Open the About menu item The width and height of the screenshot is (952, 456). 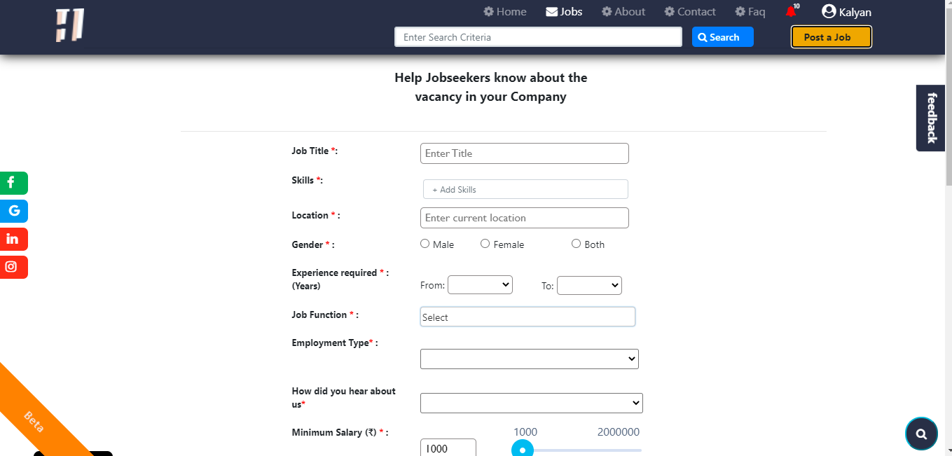pos(623,12)
